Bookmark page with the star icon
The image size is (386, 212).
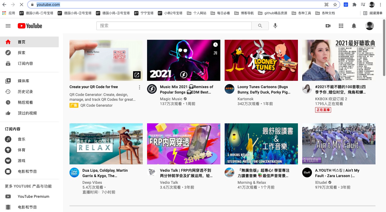coord(335,5)
